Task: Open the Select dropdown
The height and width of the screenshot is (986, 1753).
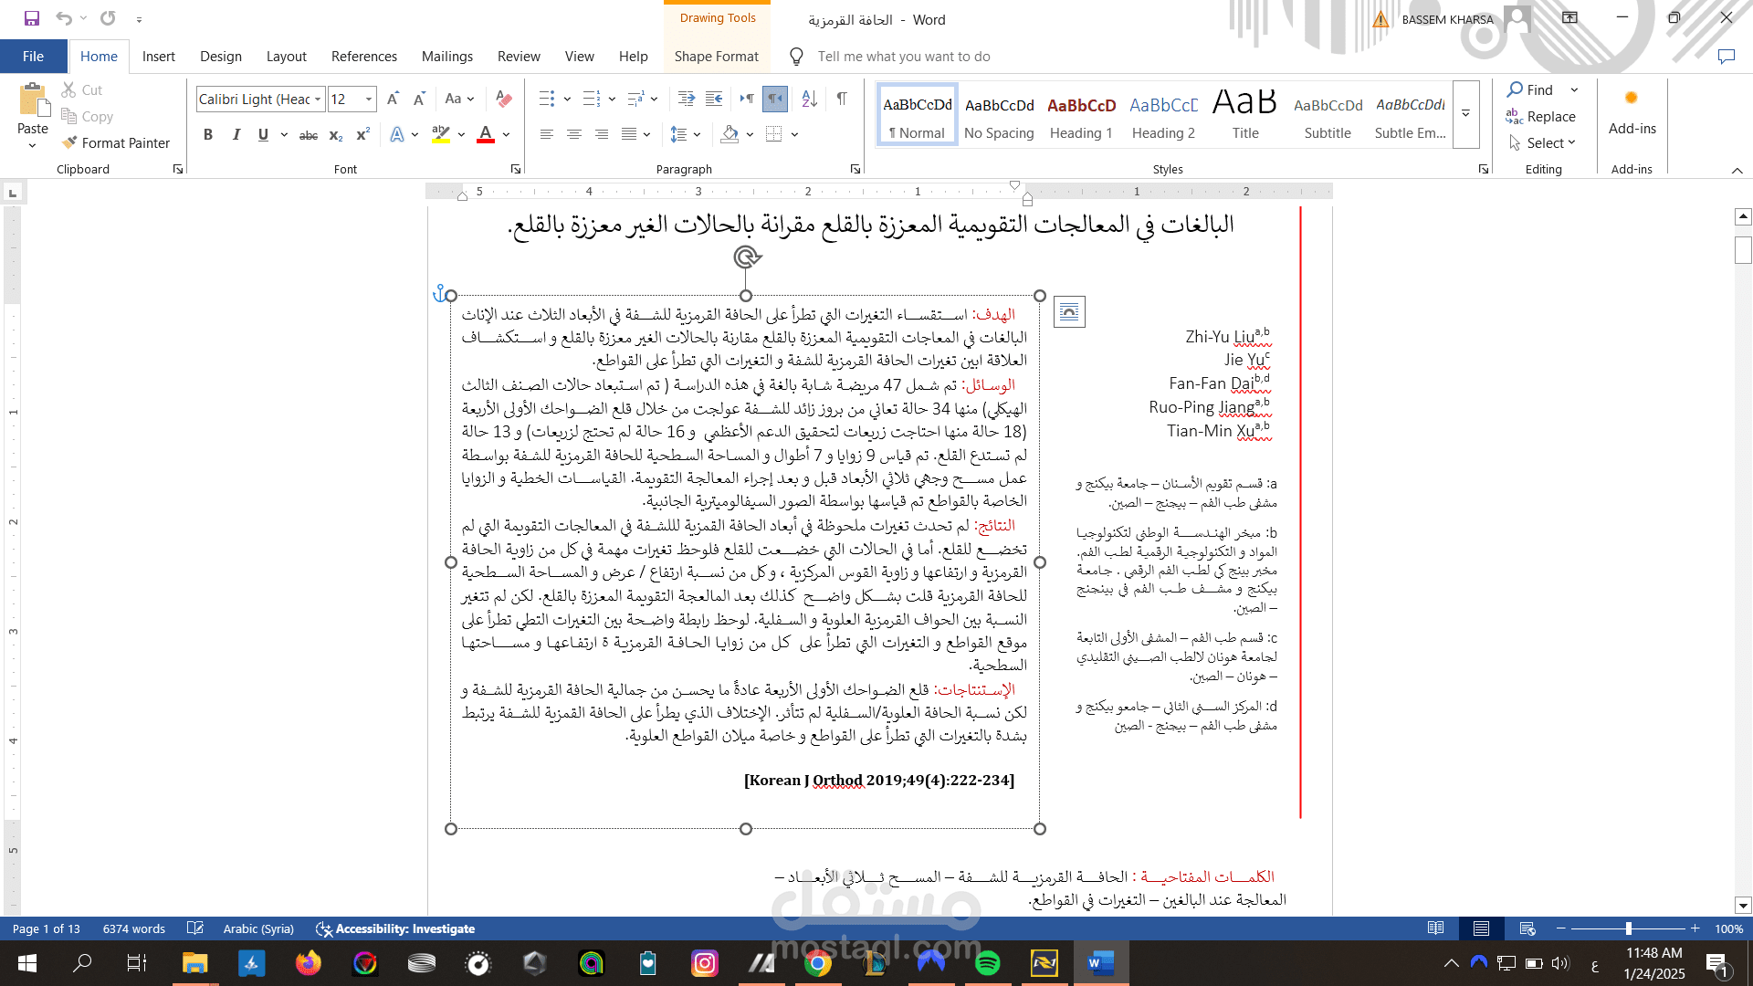Action: pos(1542,142)
